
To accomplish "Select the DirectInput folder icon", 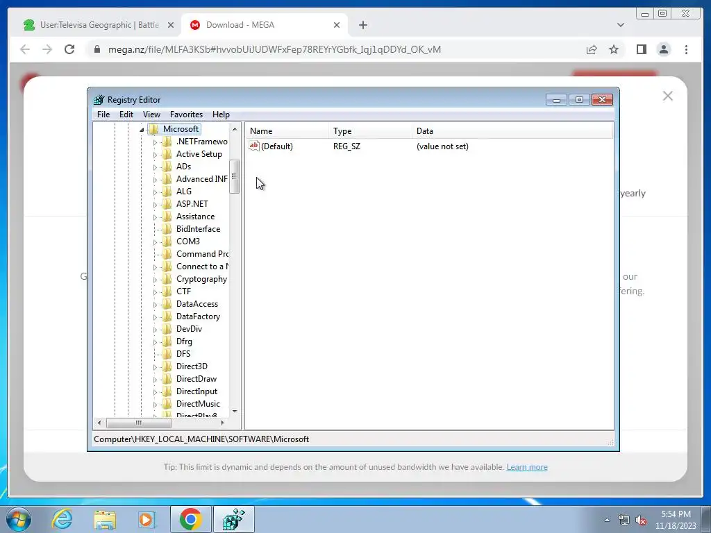I will click(167, 391).
